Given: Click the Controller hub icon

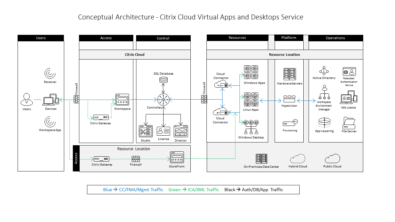Looking at the screenshot, I should 164,100.
